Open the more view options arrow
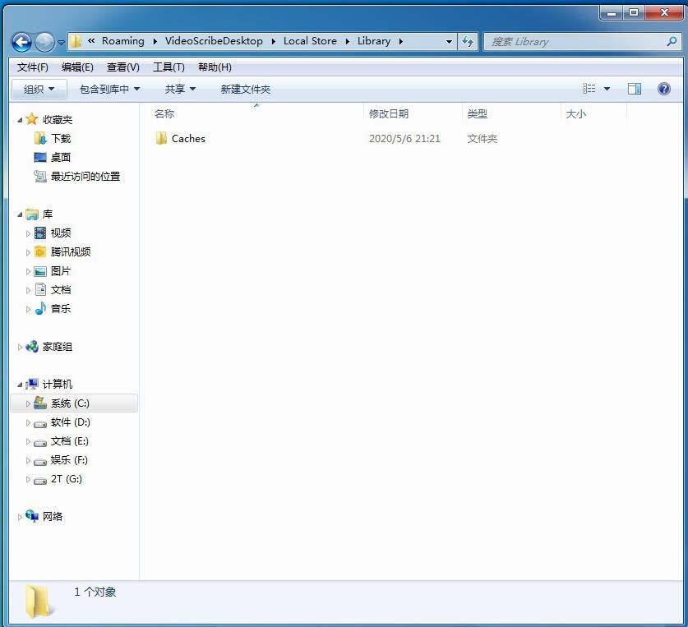This screenshot has width=688, height=627. click(x=607, y=89)
